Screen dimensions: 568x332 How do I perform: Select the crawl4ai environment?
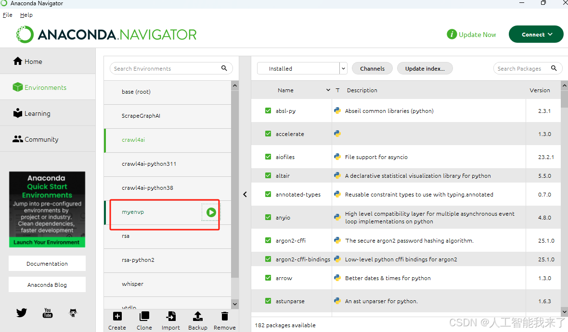point(168,140)
